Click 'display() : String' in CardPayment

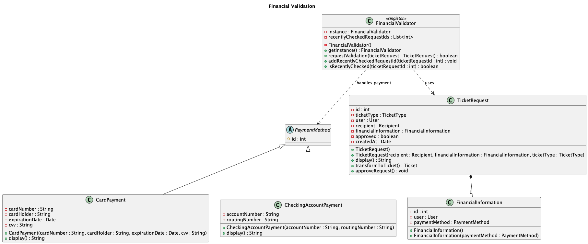point(27,238)
